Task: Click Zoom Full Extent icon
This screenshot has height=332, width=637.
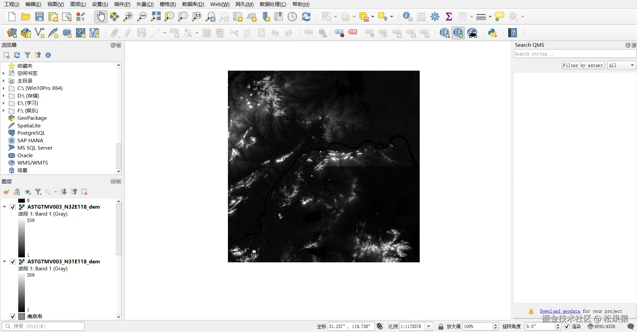Action: (x=155, y=17)
